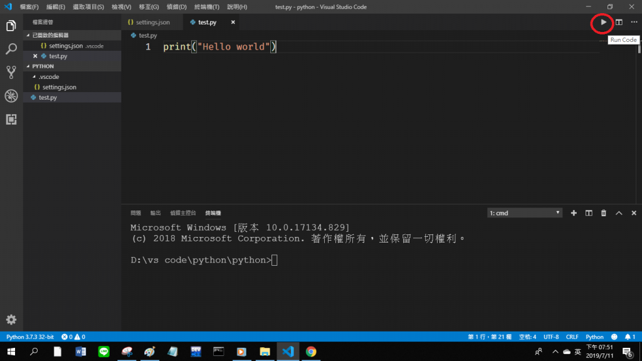Screen dimensions: 642x361
Task: Open Dev-C++ from taskbar
Action: [x=196, y=352]
